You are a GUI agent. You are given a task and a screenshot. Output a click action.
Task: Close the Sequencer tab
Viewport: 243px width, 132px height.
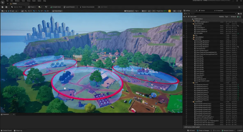click(x=14, y=115)
